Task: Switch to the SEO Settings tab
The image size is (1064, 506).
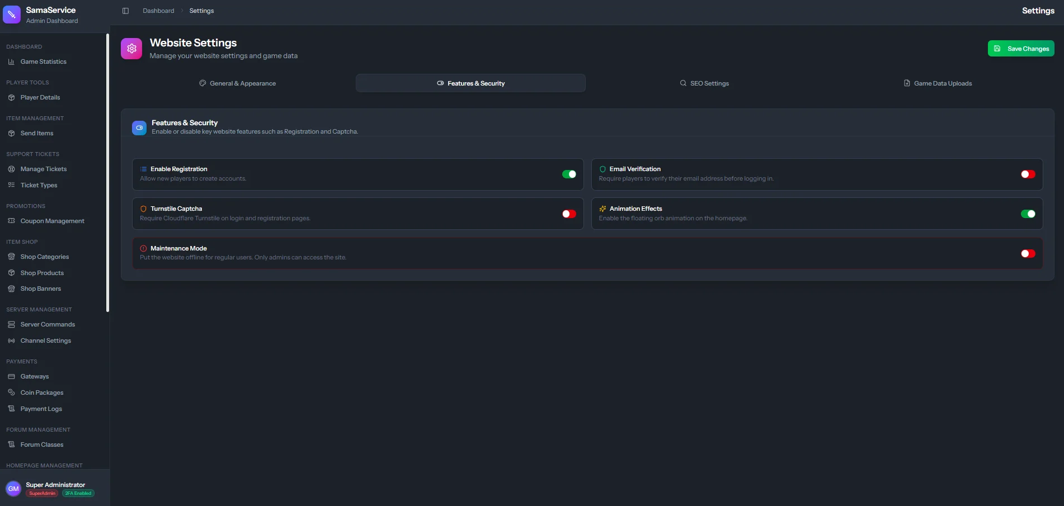Action: click(704, 83)
